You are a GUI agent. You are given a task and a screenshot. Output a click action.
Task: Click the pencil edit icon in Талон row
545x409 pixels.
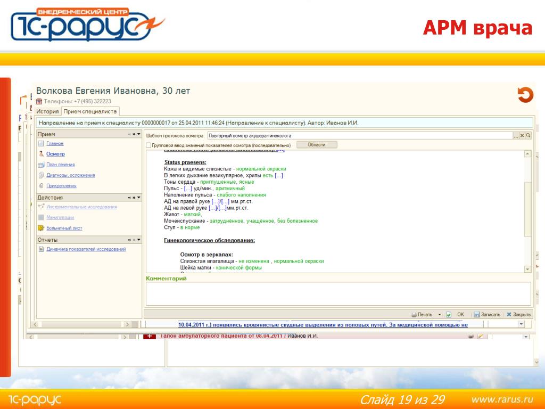pos(481,337)
